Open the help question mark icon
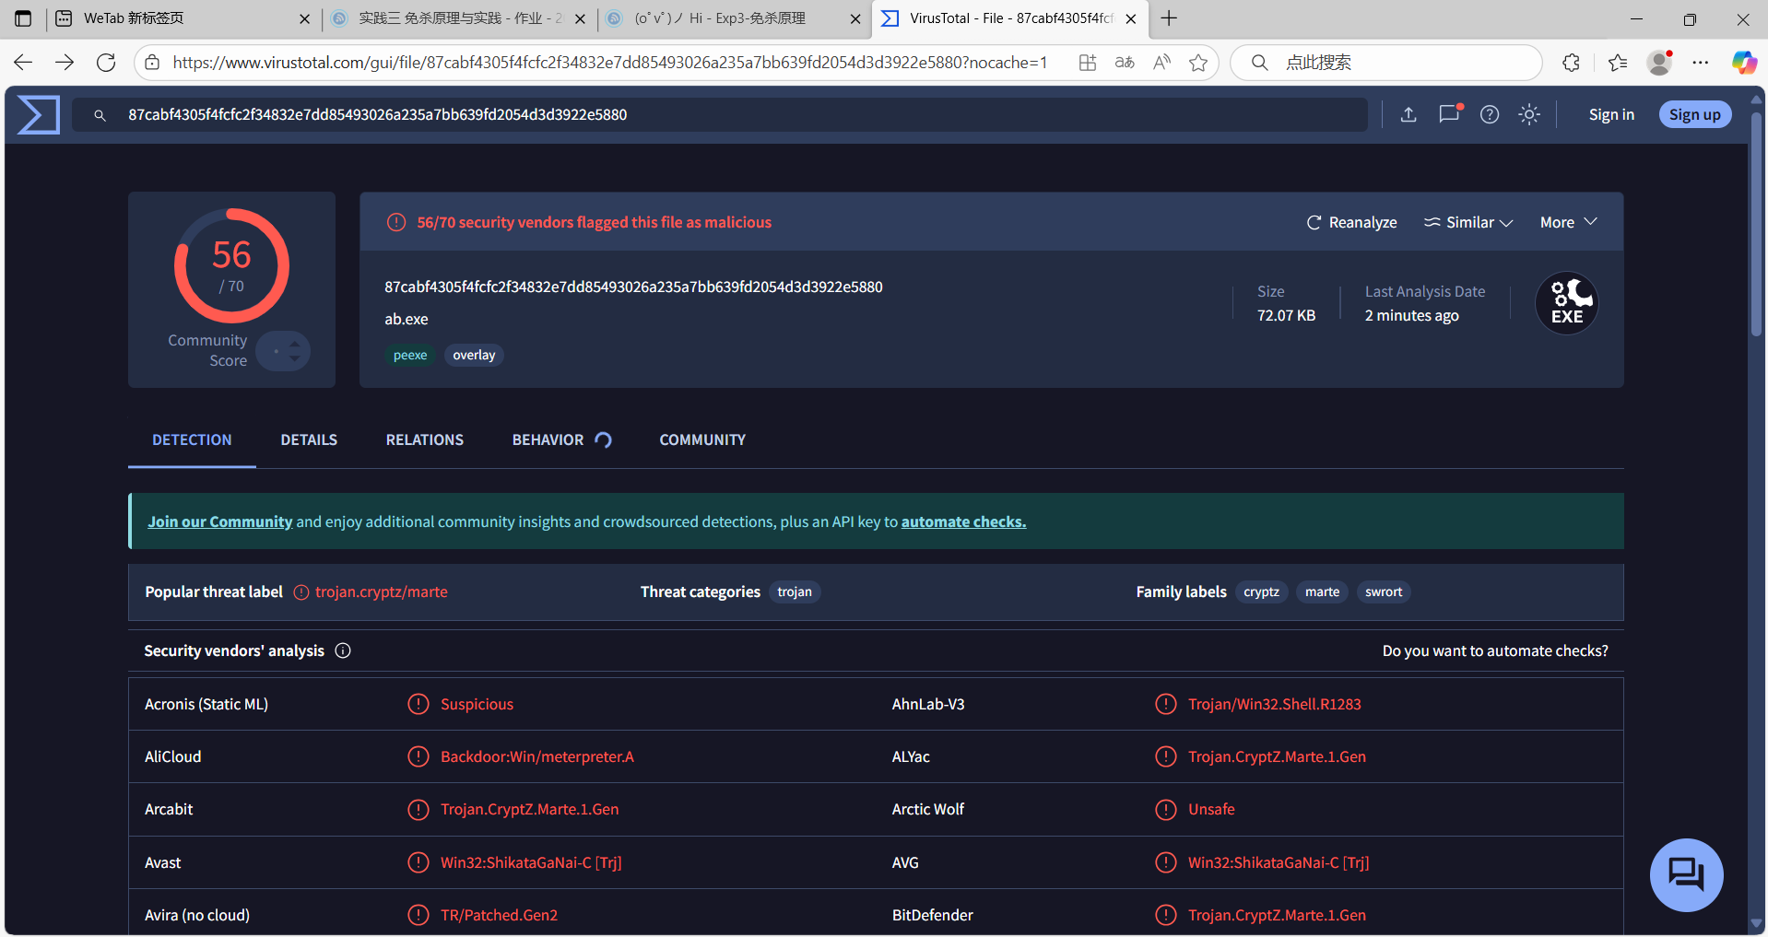Screen dimensions: 1768x937 (1490, 114)
